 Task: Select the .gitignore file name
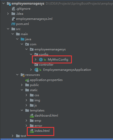pos(23,9)
